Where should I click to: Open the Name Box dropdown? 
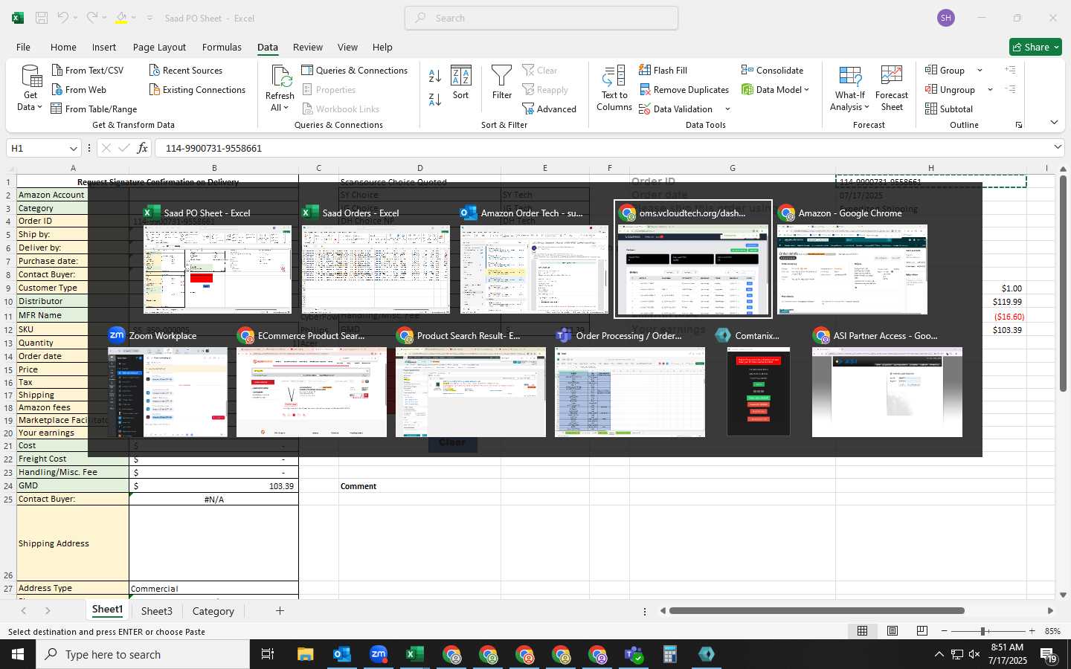coord(73,148)
